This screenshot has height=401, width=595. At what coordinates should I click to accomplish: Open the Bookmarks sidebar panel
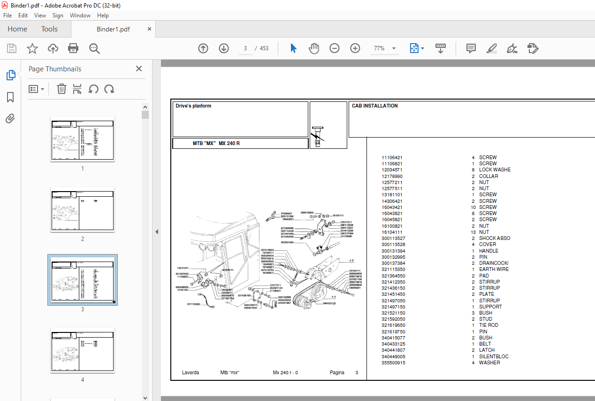coord(10,97)
